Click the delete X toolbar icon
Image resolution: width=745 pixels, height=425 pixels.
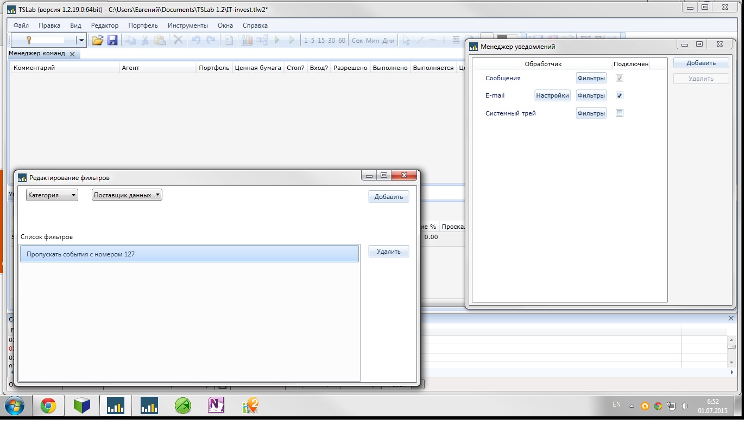[178, 40]
